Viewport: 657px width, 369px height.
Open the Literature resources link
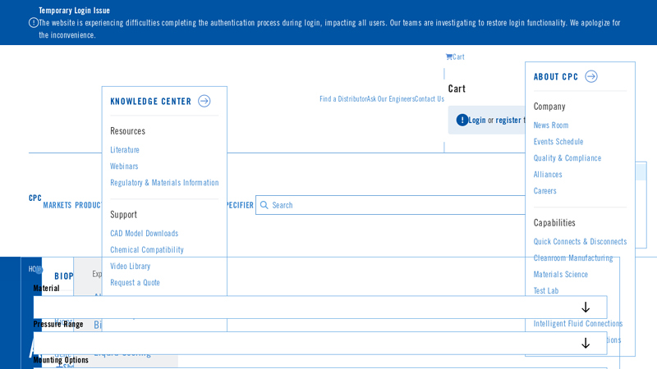[125, 150]
